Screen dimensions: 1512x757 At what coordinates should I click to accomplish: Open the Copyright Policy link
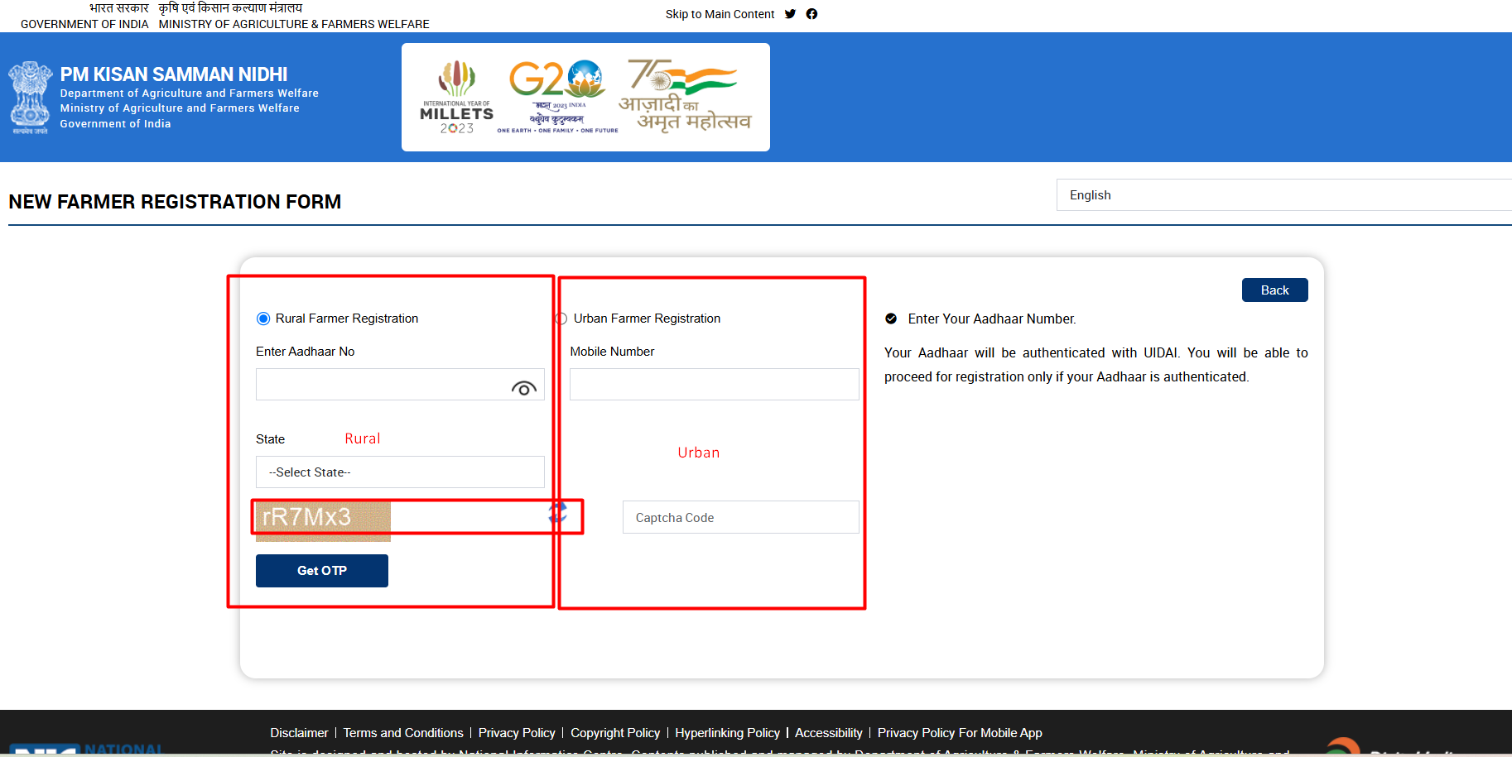coord(615,733)
